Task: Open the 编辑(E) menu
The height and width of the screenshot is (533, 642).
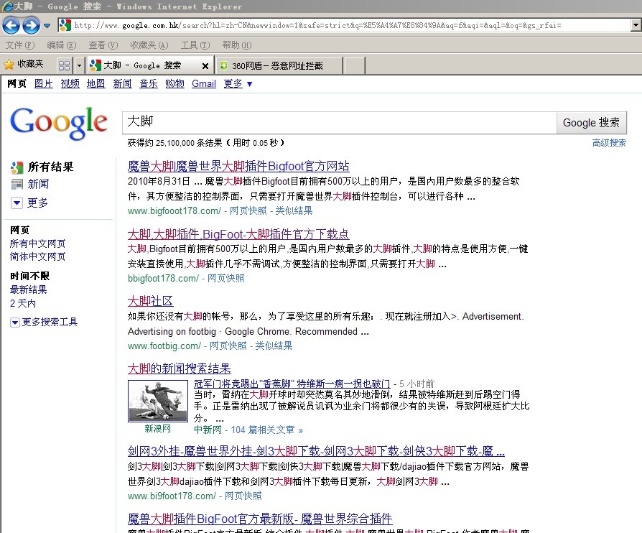Action: (x=62, y=45)
